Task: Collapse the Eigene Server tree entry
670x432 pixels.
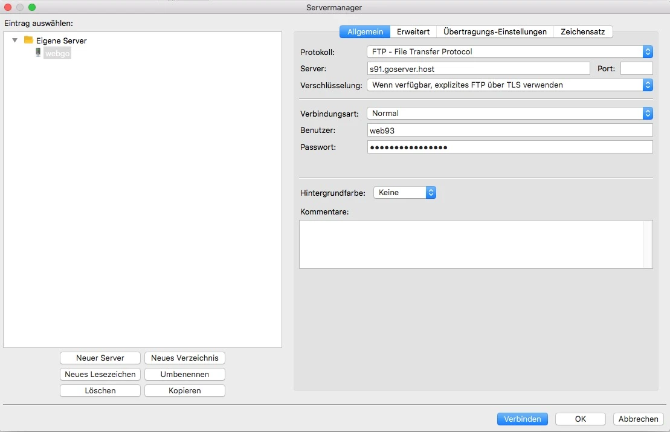Action: 14,40
